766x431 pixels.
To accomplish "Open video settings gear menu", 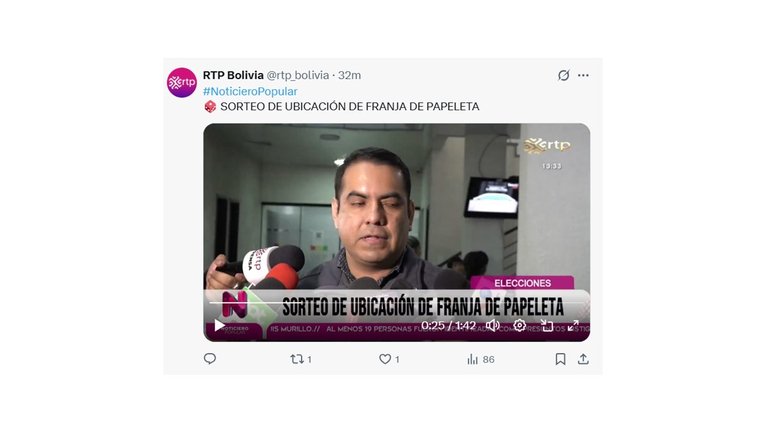I will tap(519, 326).
